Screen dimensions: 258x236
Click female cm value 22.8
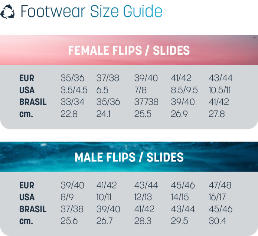[x=69, y=114]
